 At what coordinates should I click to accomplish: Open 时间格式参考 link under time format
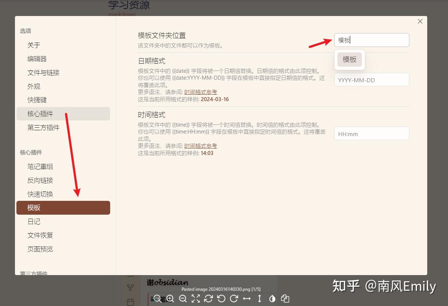click(x=200, y=146)
